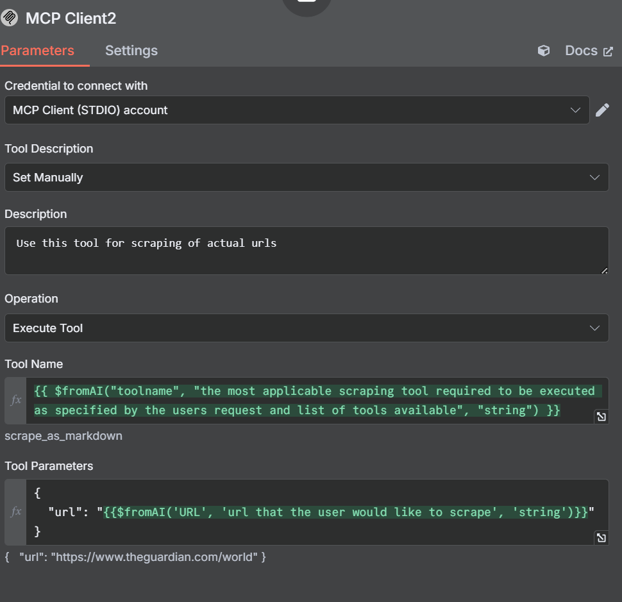Screen dimensions: 622x602
Task: Click the fx icon for Tool Name
Action: point(16,401)
